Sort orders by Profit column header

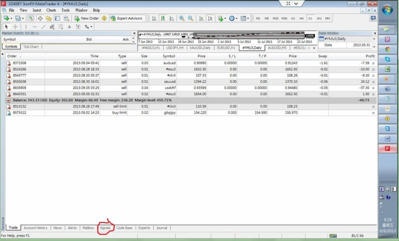370,56
